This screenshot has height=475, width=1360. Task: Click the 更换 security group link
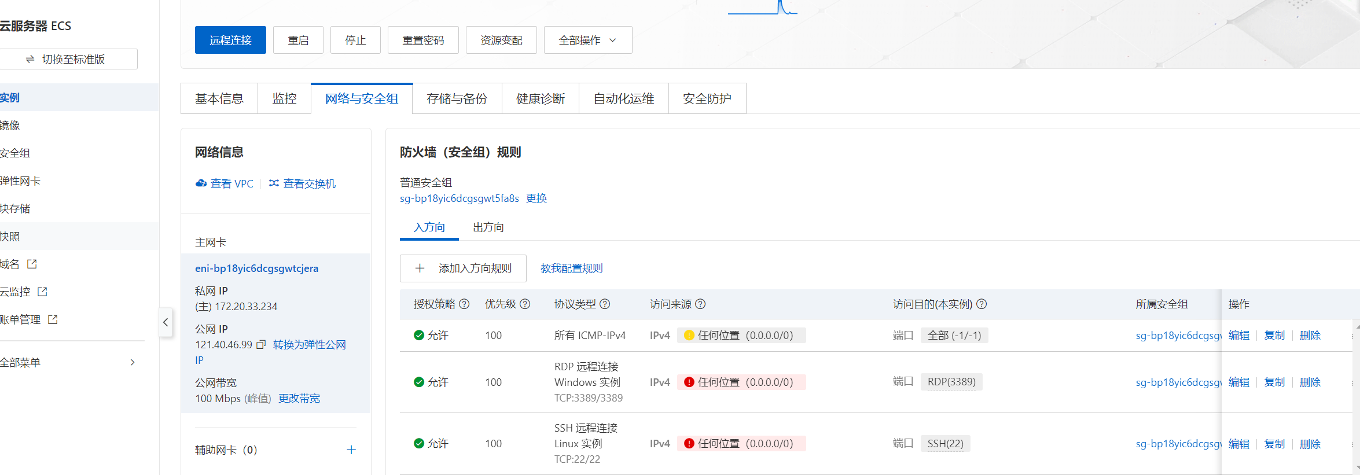pyautogui.click(x=536, y=198)
